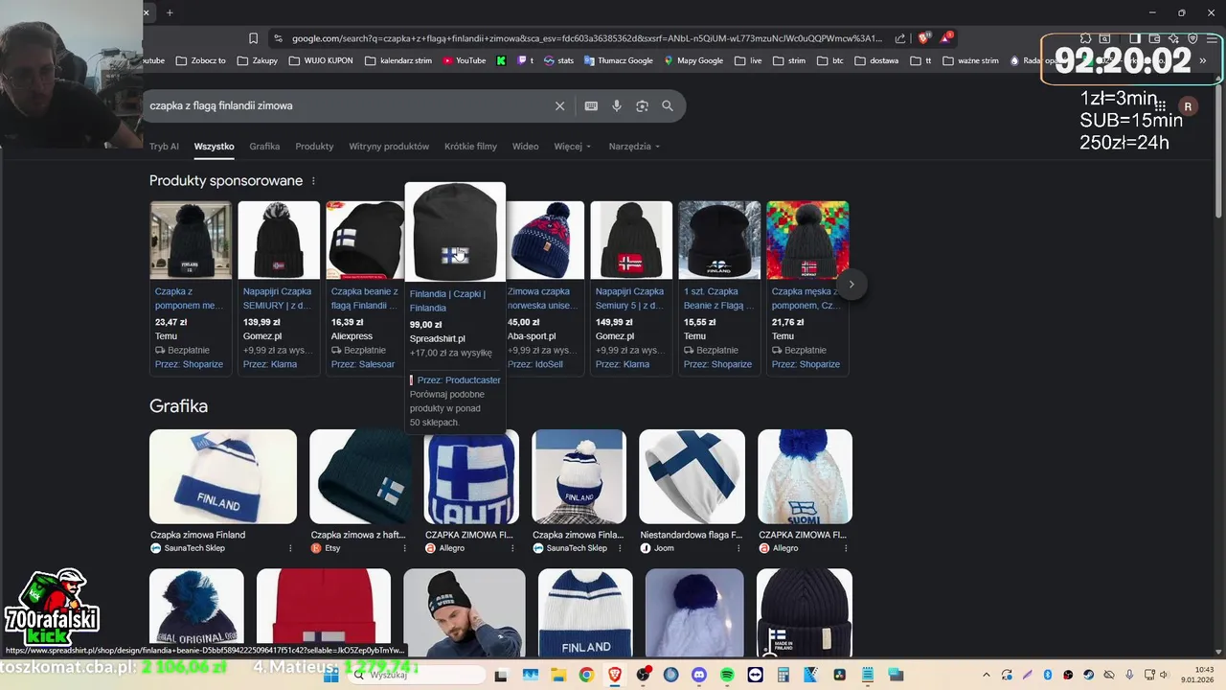The width and height of the screenshot is (1226, 690).
Task: Open File Explorer from the taskbar
Action: (x=558, y=675)
